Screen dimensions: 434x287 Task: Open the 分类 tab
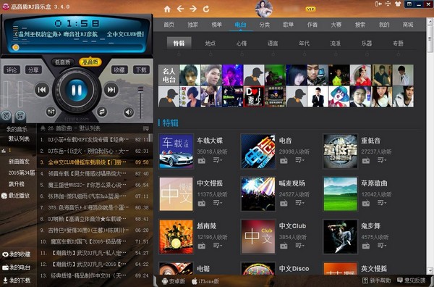(x=264, y=25)
